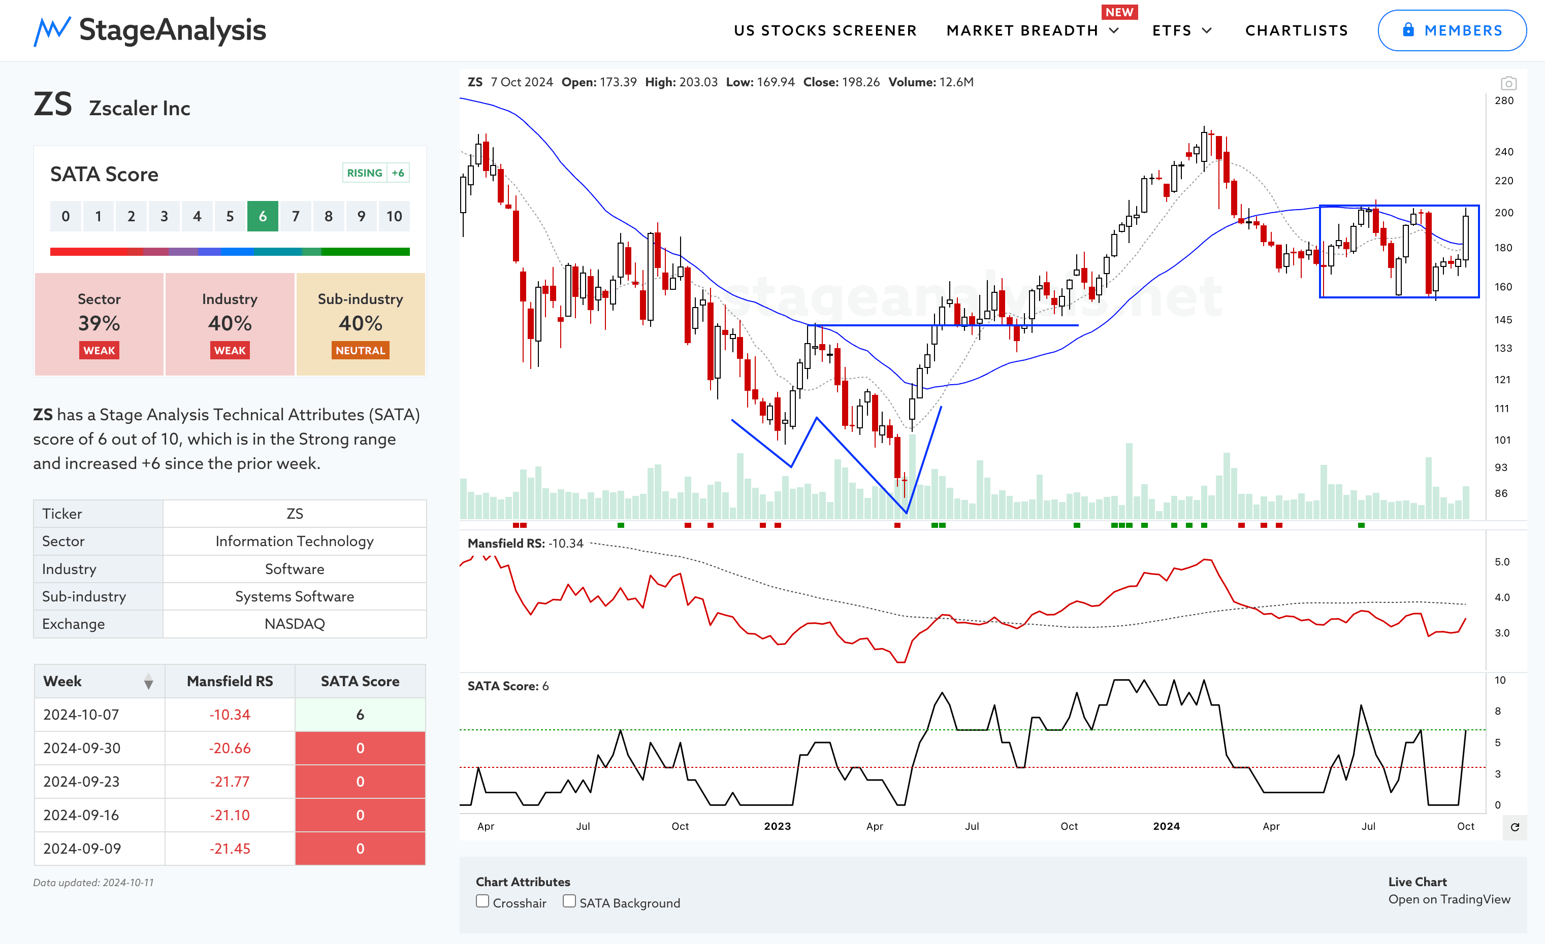Go to the Chartlists page

[1296, 30]
